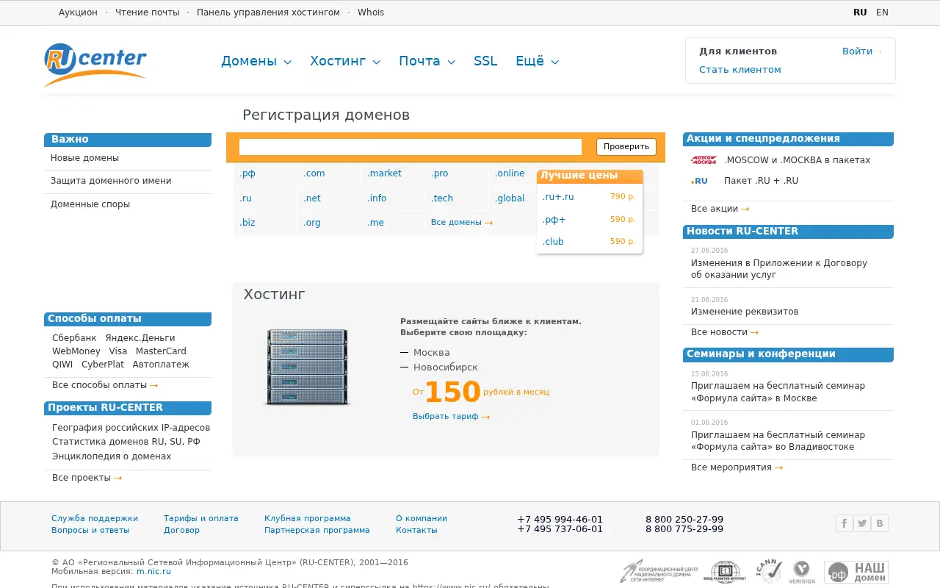Click the ICANN footer logo
Viewport: 940px width, 588px height.
(769, 571)
